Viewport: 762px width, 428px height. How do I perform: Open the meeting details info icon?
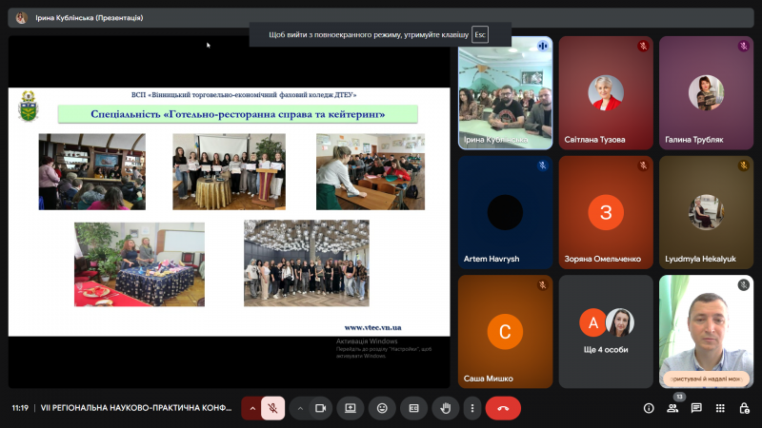click(649, 408)
